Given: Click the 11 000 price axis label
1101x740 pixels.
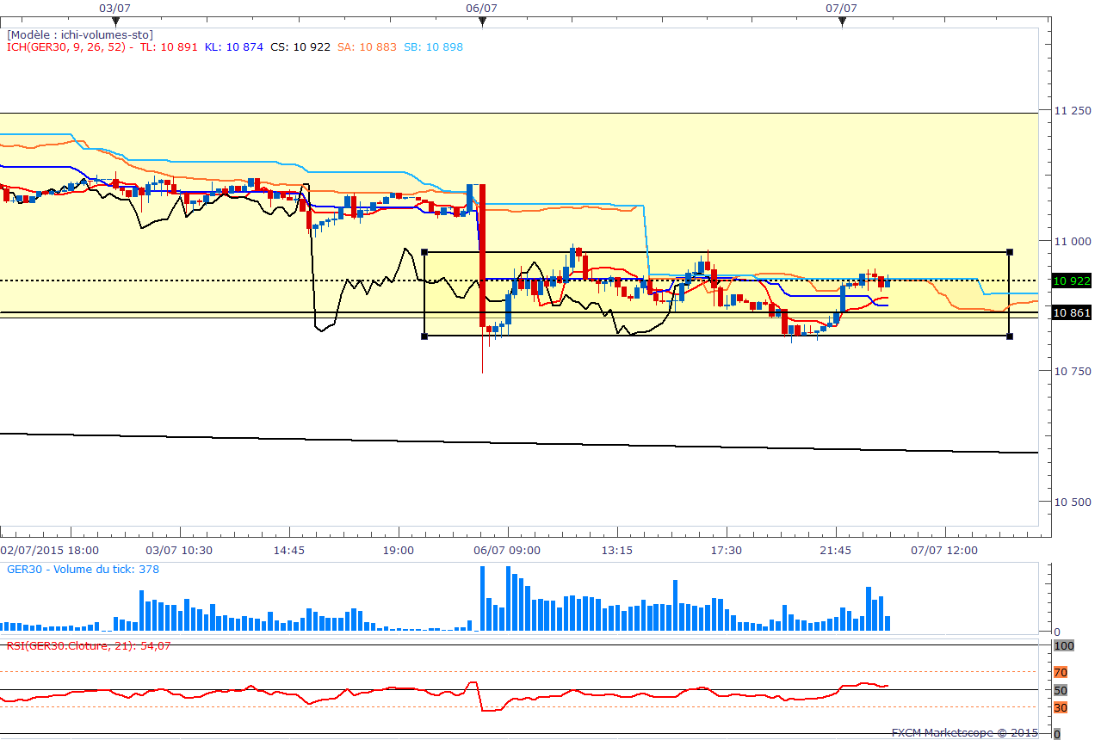Looking at the screenshot, I should pos(1073,241).
